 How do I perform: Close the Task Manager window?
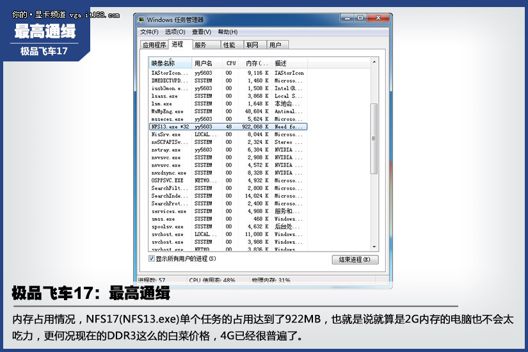[378, 18]
